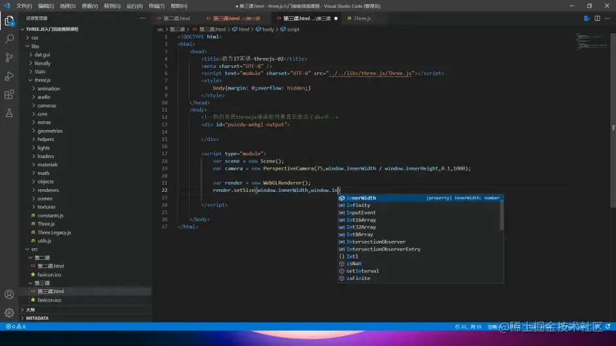Viewport: 616px width, 346px height.
Task: Select InputEvent suggestion in autocomplete
Action: (x=419, y=213)
